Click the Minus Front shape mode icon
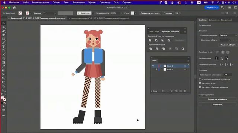238x133 pixels. coord(156,40)
